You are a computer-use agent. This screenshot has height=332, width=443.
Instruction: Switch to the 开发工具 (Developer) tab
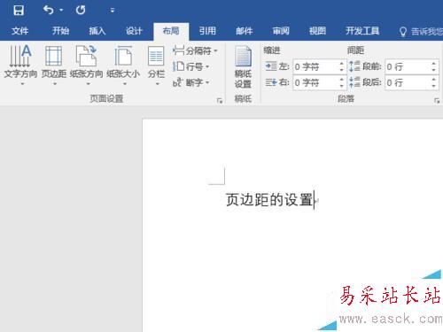coord(362,31)
